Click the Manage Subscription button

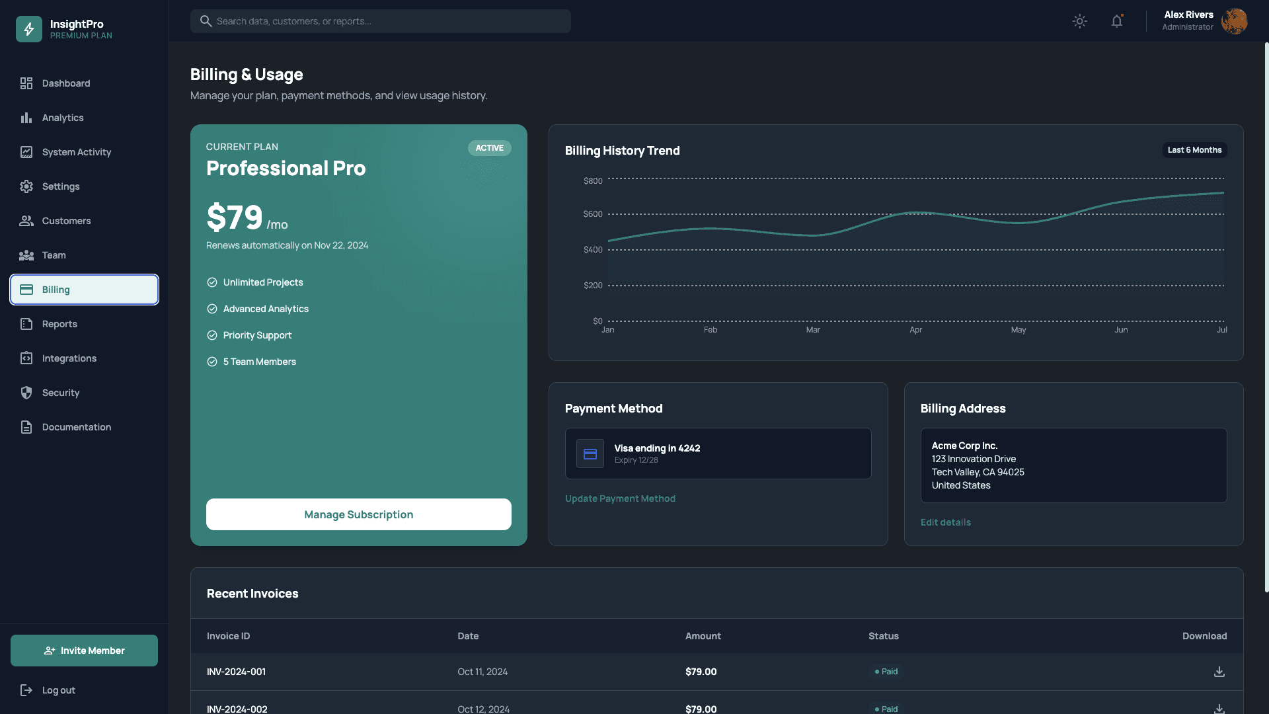[358, 514]
